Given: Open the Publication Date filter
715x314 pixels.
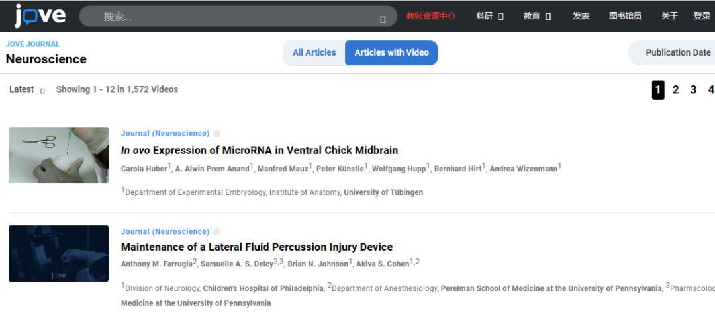Looking at the screenshot, I should pyautogui.click(x=677, y=53).
